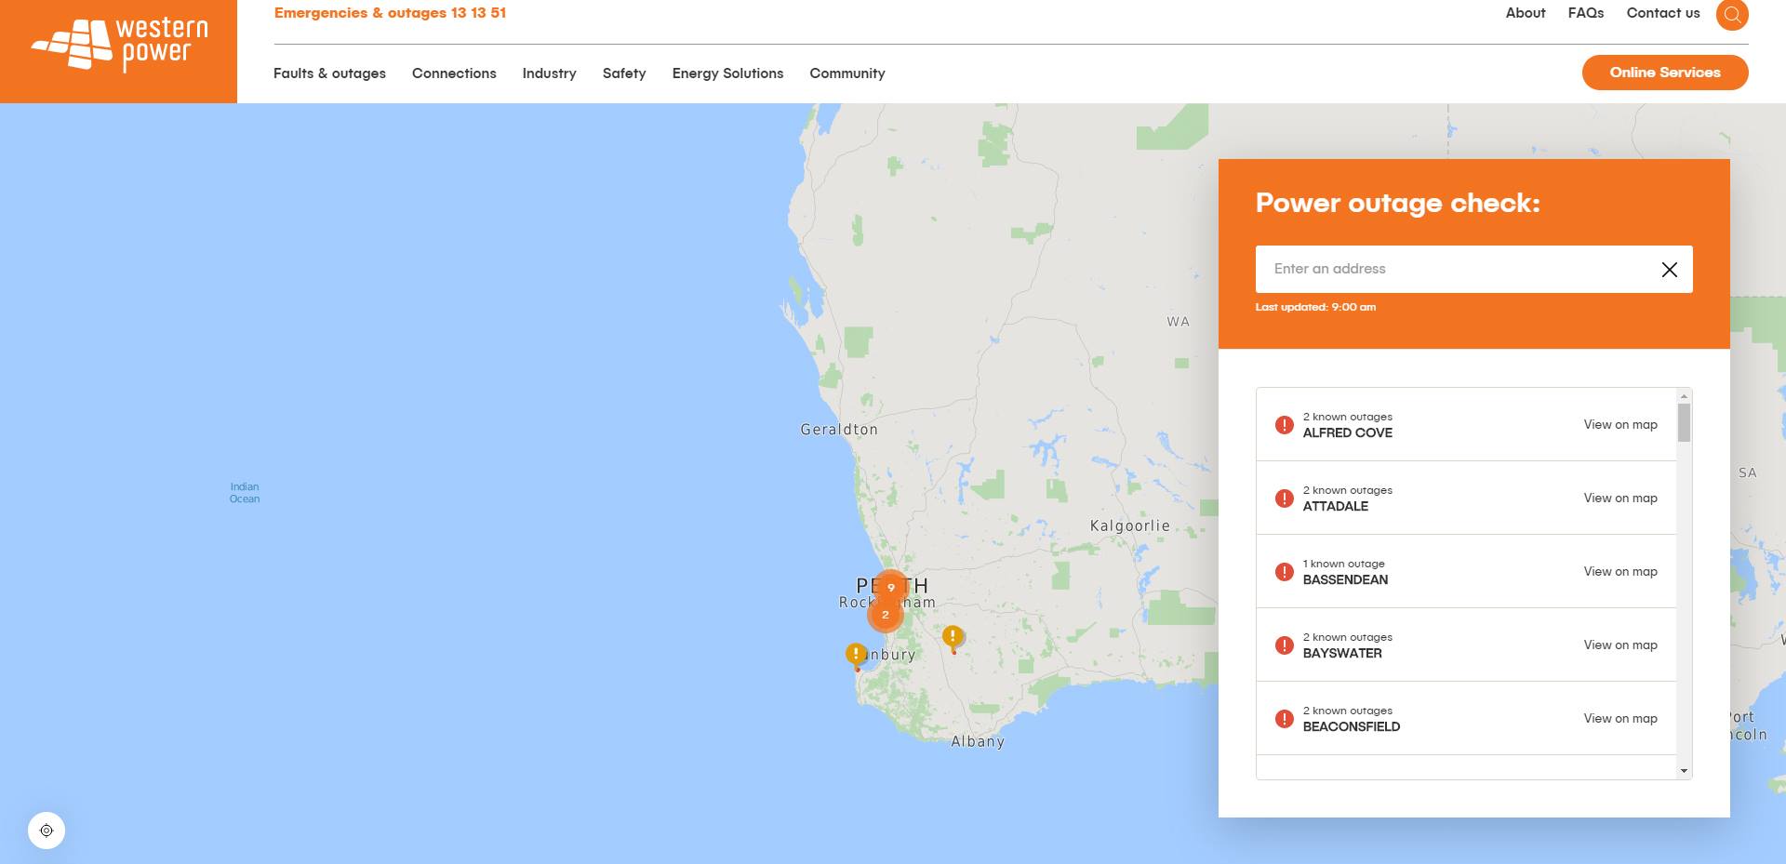Click the red alert icon for Bayswater
This screenshot has height=864, width=1786.
1285,645
